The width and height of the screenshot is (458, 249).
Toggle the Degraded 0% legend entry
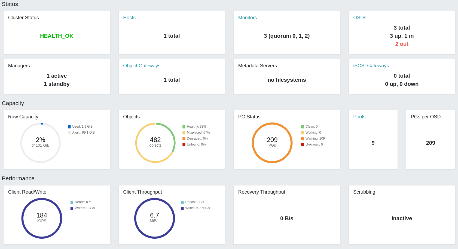[195, 138]
